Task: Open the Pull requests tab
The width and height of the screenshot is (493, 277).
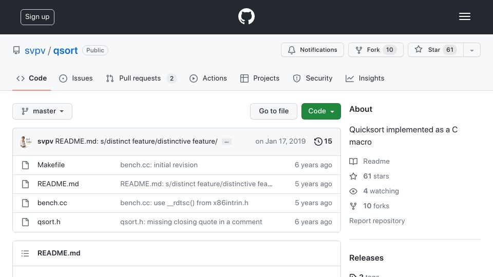Action: click(x=142, y=78)
